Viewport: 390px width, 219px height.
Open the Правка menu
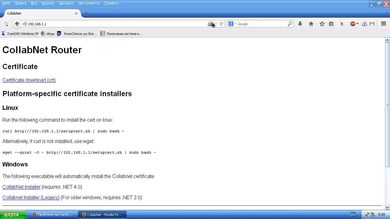[x=20, y=3]
